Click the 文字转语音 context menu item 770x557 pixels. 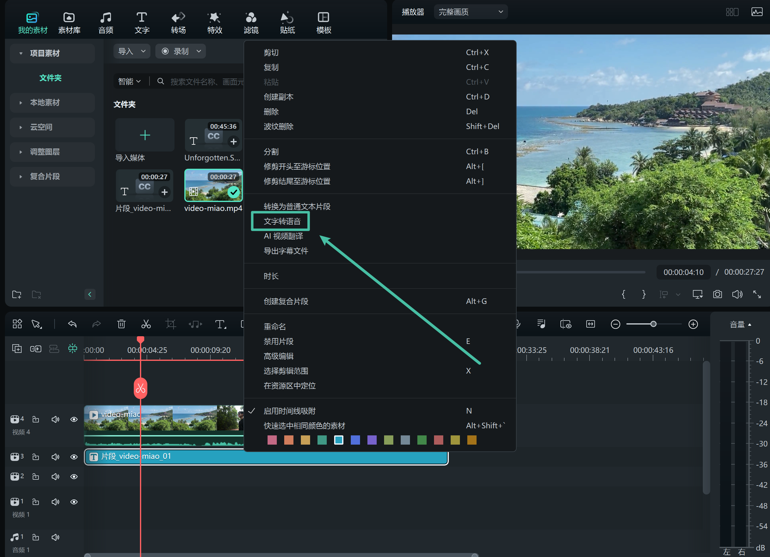click(281, 221)
